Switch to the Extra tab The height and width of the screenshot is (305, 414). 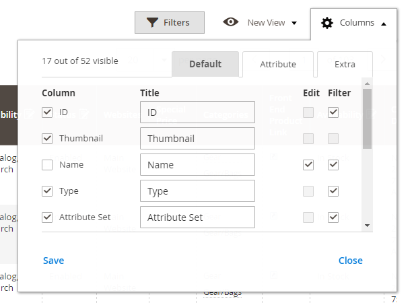coord(345,64)
